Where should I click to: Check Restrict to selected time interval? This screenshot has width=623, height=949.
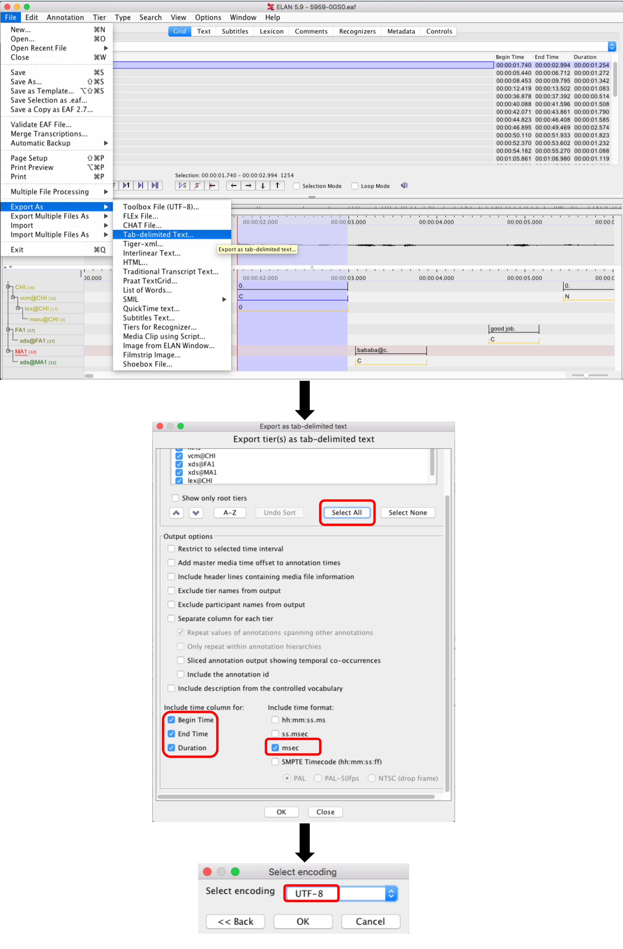(x=171, y=549)
